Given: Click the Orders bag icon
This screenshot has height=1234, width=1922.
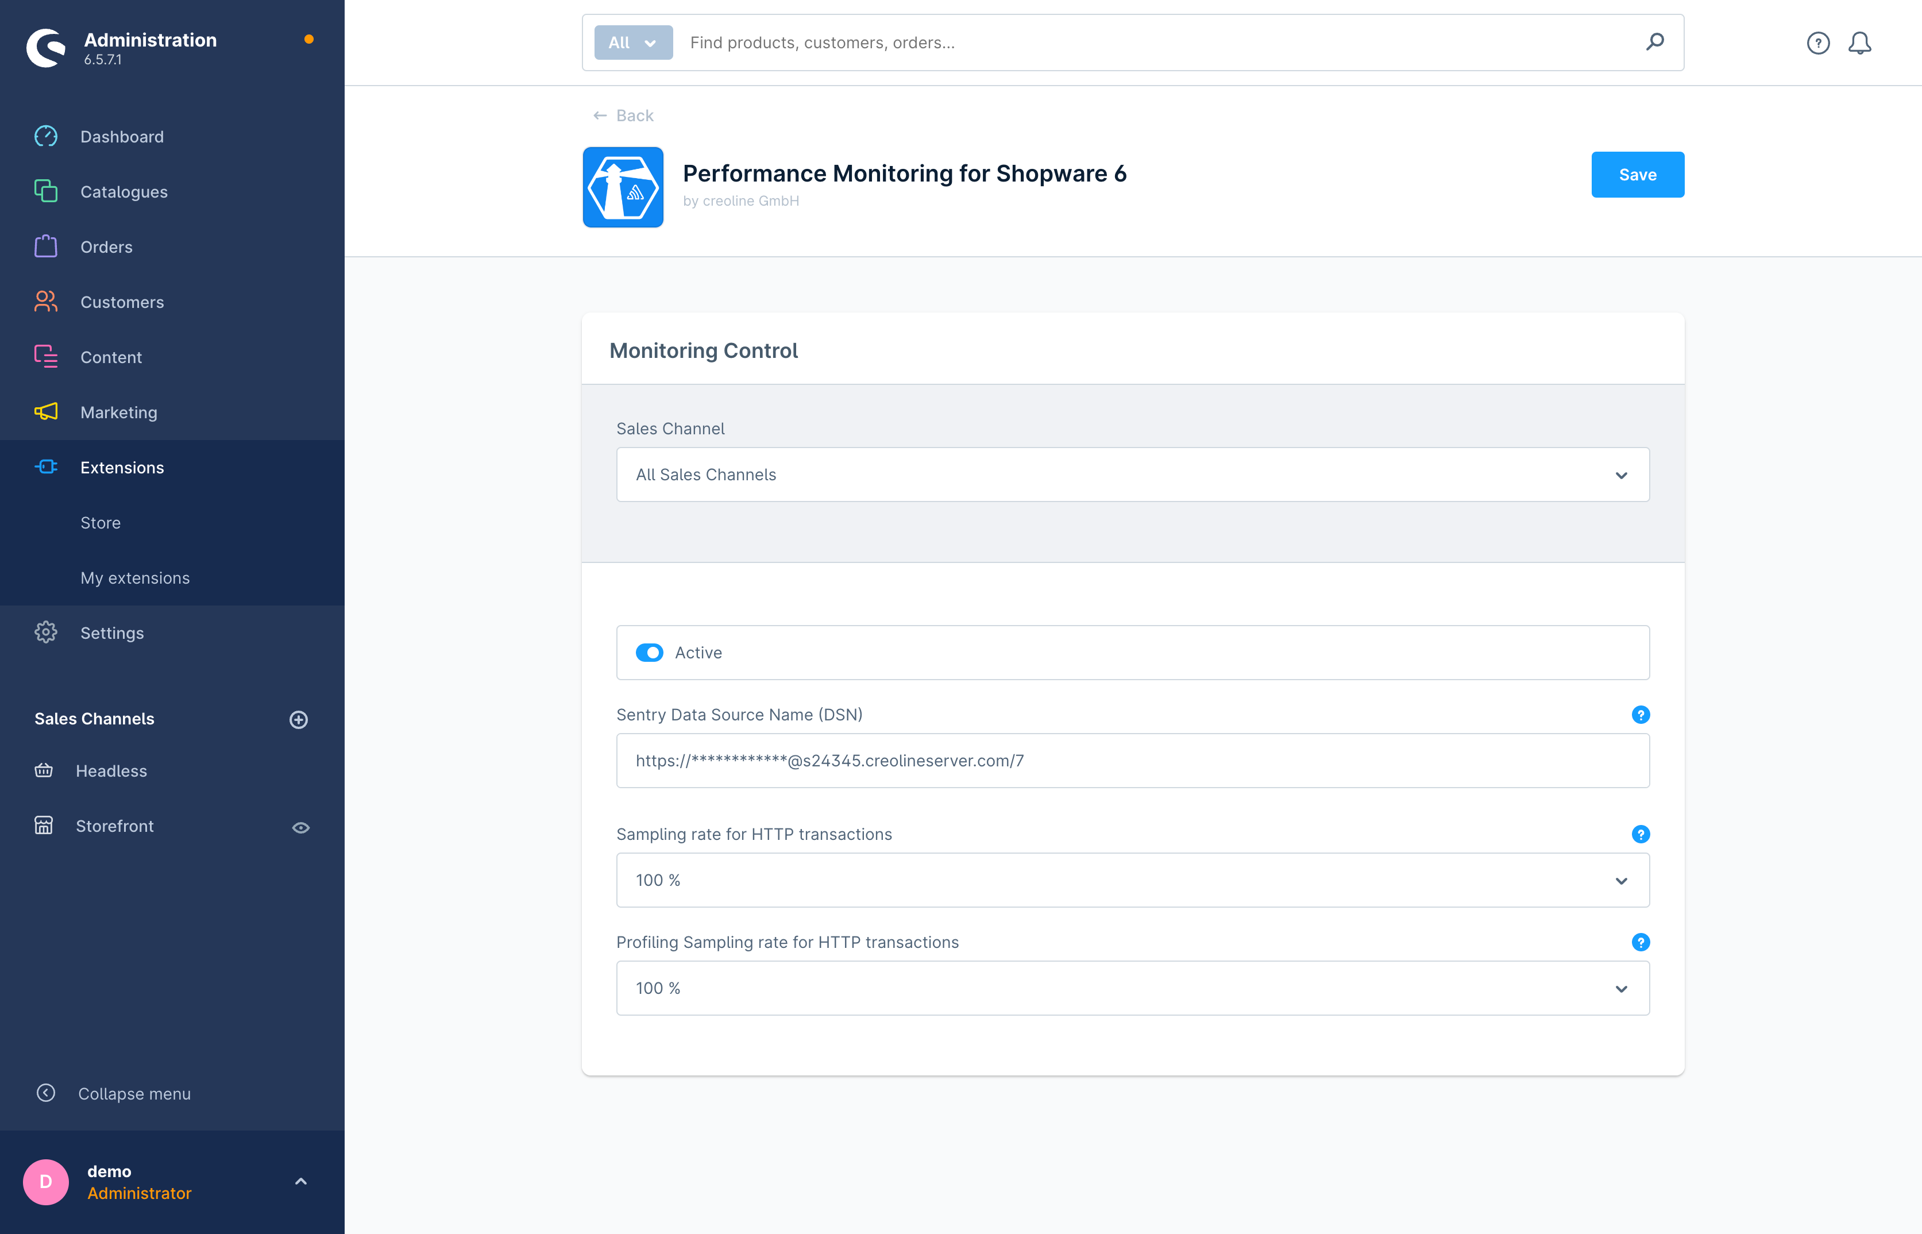Looking at the screenshot, I should coord(46,246).
